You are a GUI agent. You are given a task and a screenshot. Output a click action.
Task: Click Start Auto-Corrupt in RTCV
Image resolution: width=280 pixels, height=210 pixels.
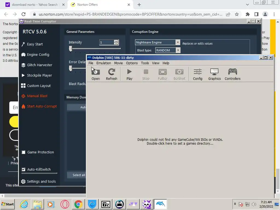point(39,106)
